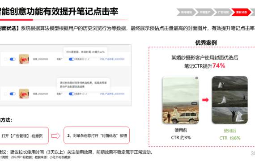The image size is (255, 161).
Task: Click the 使用前 wedding photo with car
Action: click(x=181, y=100)
